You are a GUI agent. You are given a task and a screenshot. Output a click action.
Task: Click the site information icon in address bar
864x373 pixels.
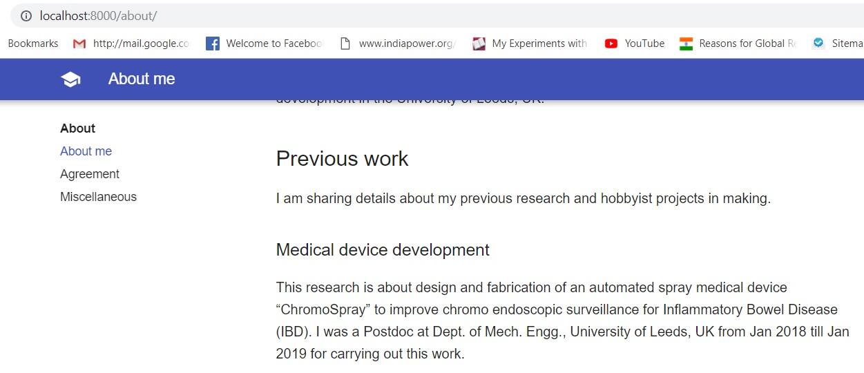click(x=26, y=15)
